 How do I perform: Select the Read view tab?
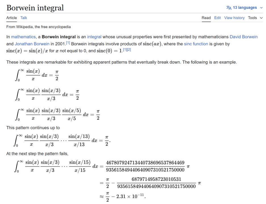(x=206, y=18)
